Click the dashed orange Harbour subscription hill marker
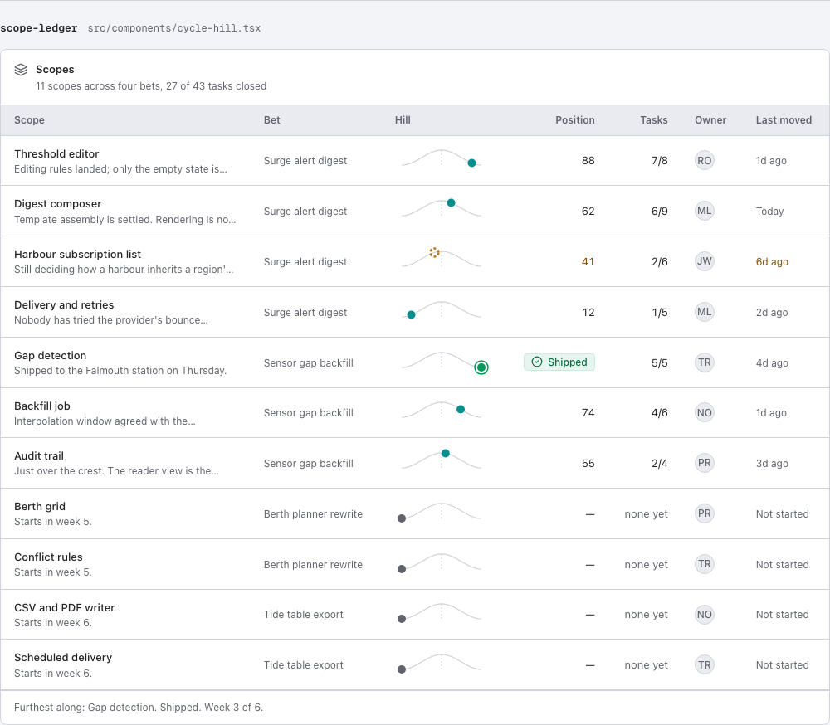Viewport: 830px width, 725px height. pyautogui.click(x=434, y=252)
